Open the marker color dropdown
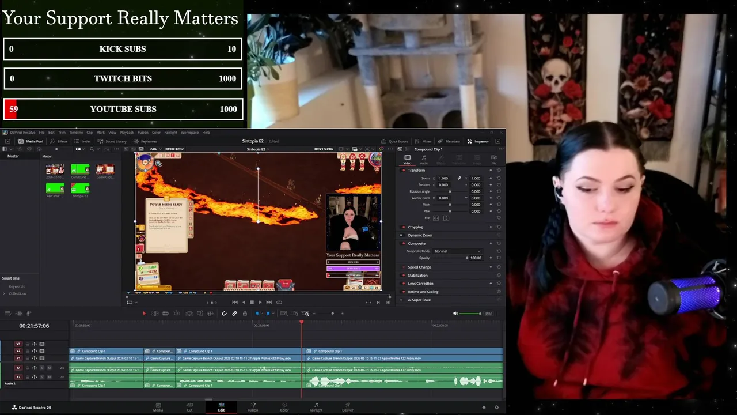This screenshot has height=415, width=737. point(273,314)
